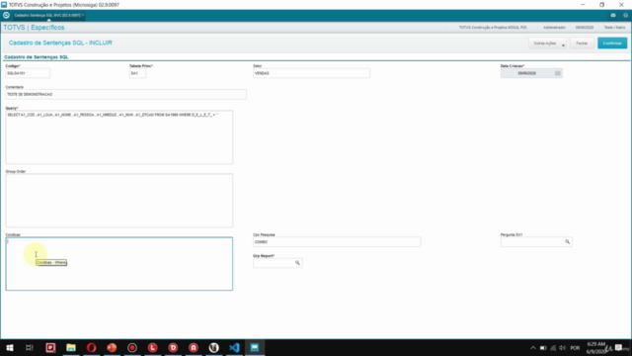Click the Teste / Matriz header label
The image size is (632, 356).
tap(614, 28)
